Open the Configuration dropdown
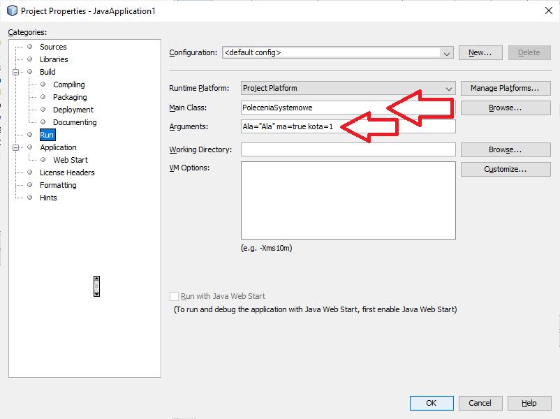The image size is (560, 419). tap(447, 52)
